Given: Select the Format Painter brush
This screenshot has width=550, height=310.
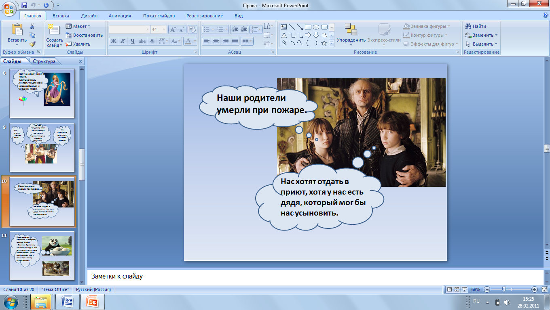Looking at the screenshot, I should (32, 44).
